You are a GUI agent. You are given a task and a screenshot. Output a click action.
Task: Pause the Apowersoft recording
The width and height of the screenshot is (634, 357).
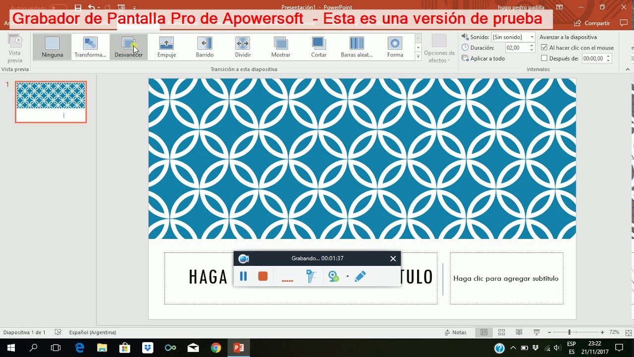coord(243,276)
